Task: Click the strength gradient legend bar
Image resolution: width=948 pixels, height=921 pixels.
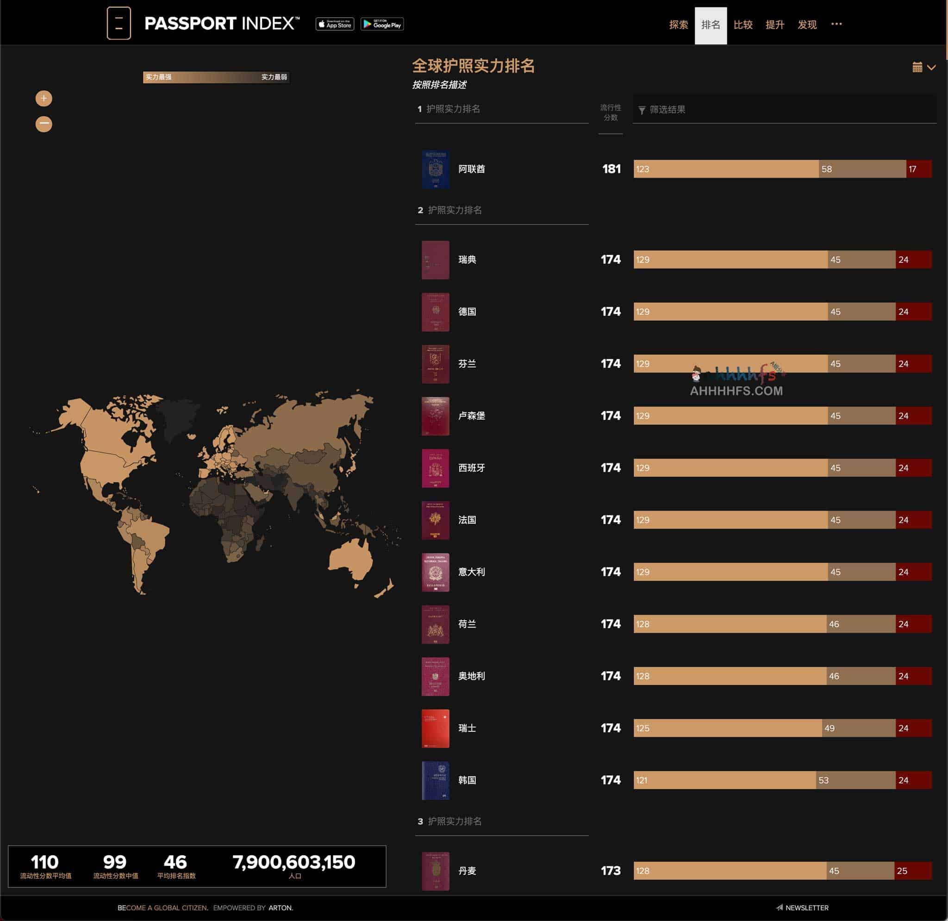Action: pyautogui.click(x=216, y=77)
